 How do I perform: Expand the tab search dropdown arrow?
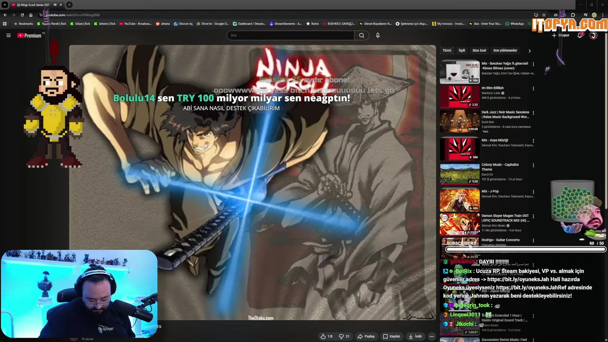coord(4,5)
